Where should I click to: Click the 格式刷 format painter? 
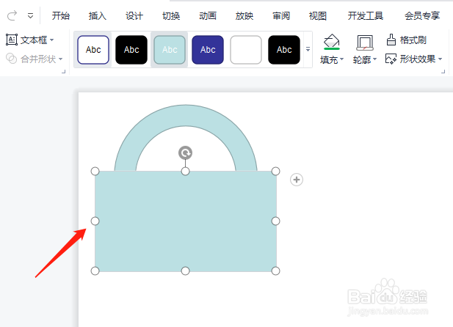point(407,40)
